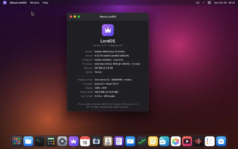Click the Version 0.7.0 milestone M7 text
Image resolution: width=238 pixels, height=149 pixels.
(x=108, y=45)
